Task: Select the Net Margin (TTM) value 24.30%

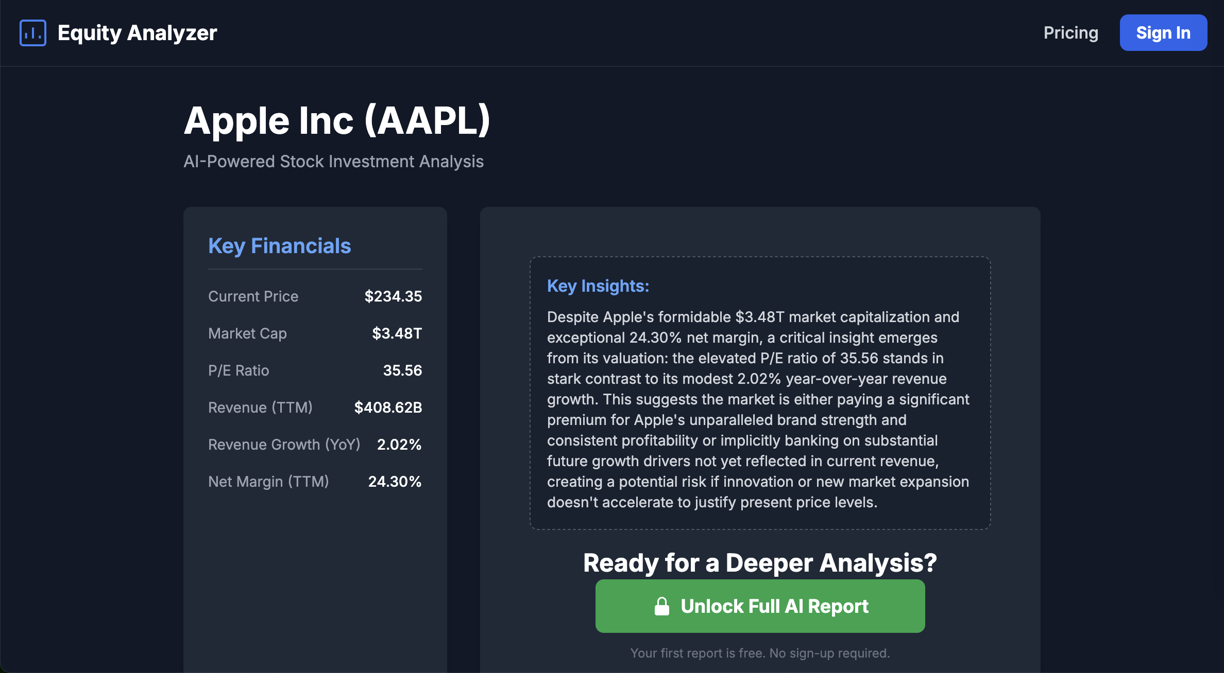Action: pyautogui.click(x=395, y=482)
